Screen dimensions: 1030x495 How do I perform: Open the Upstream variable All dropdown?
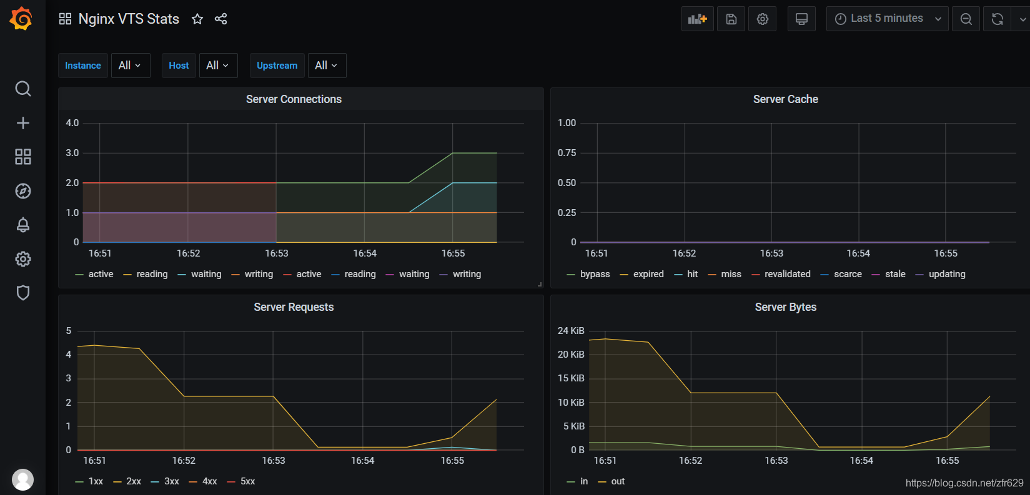coord(327,66)
